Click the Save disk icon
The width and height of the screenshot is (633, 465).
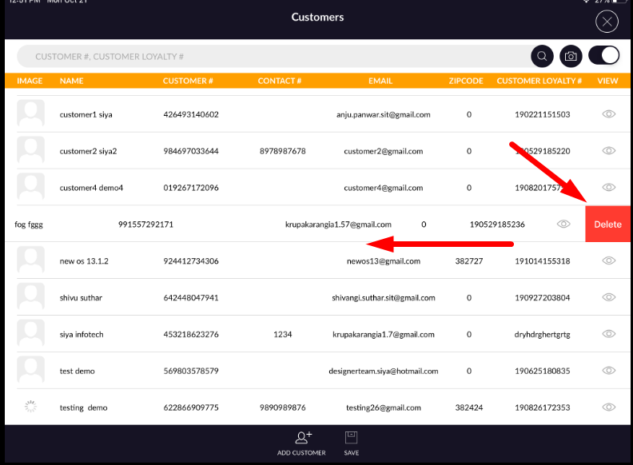pyautogui.click(x=351, y=438)
